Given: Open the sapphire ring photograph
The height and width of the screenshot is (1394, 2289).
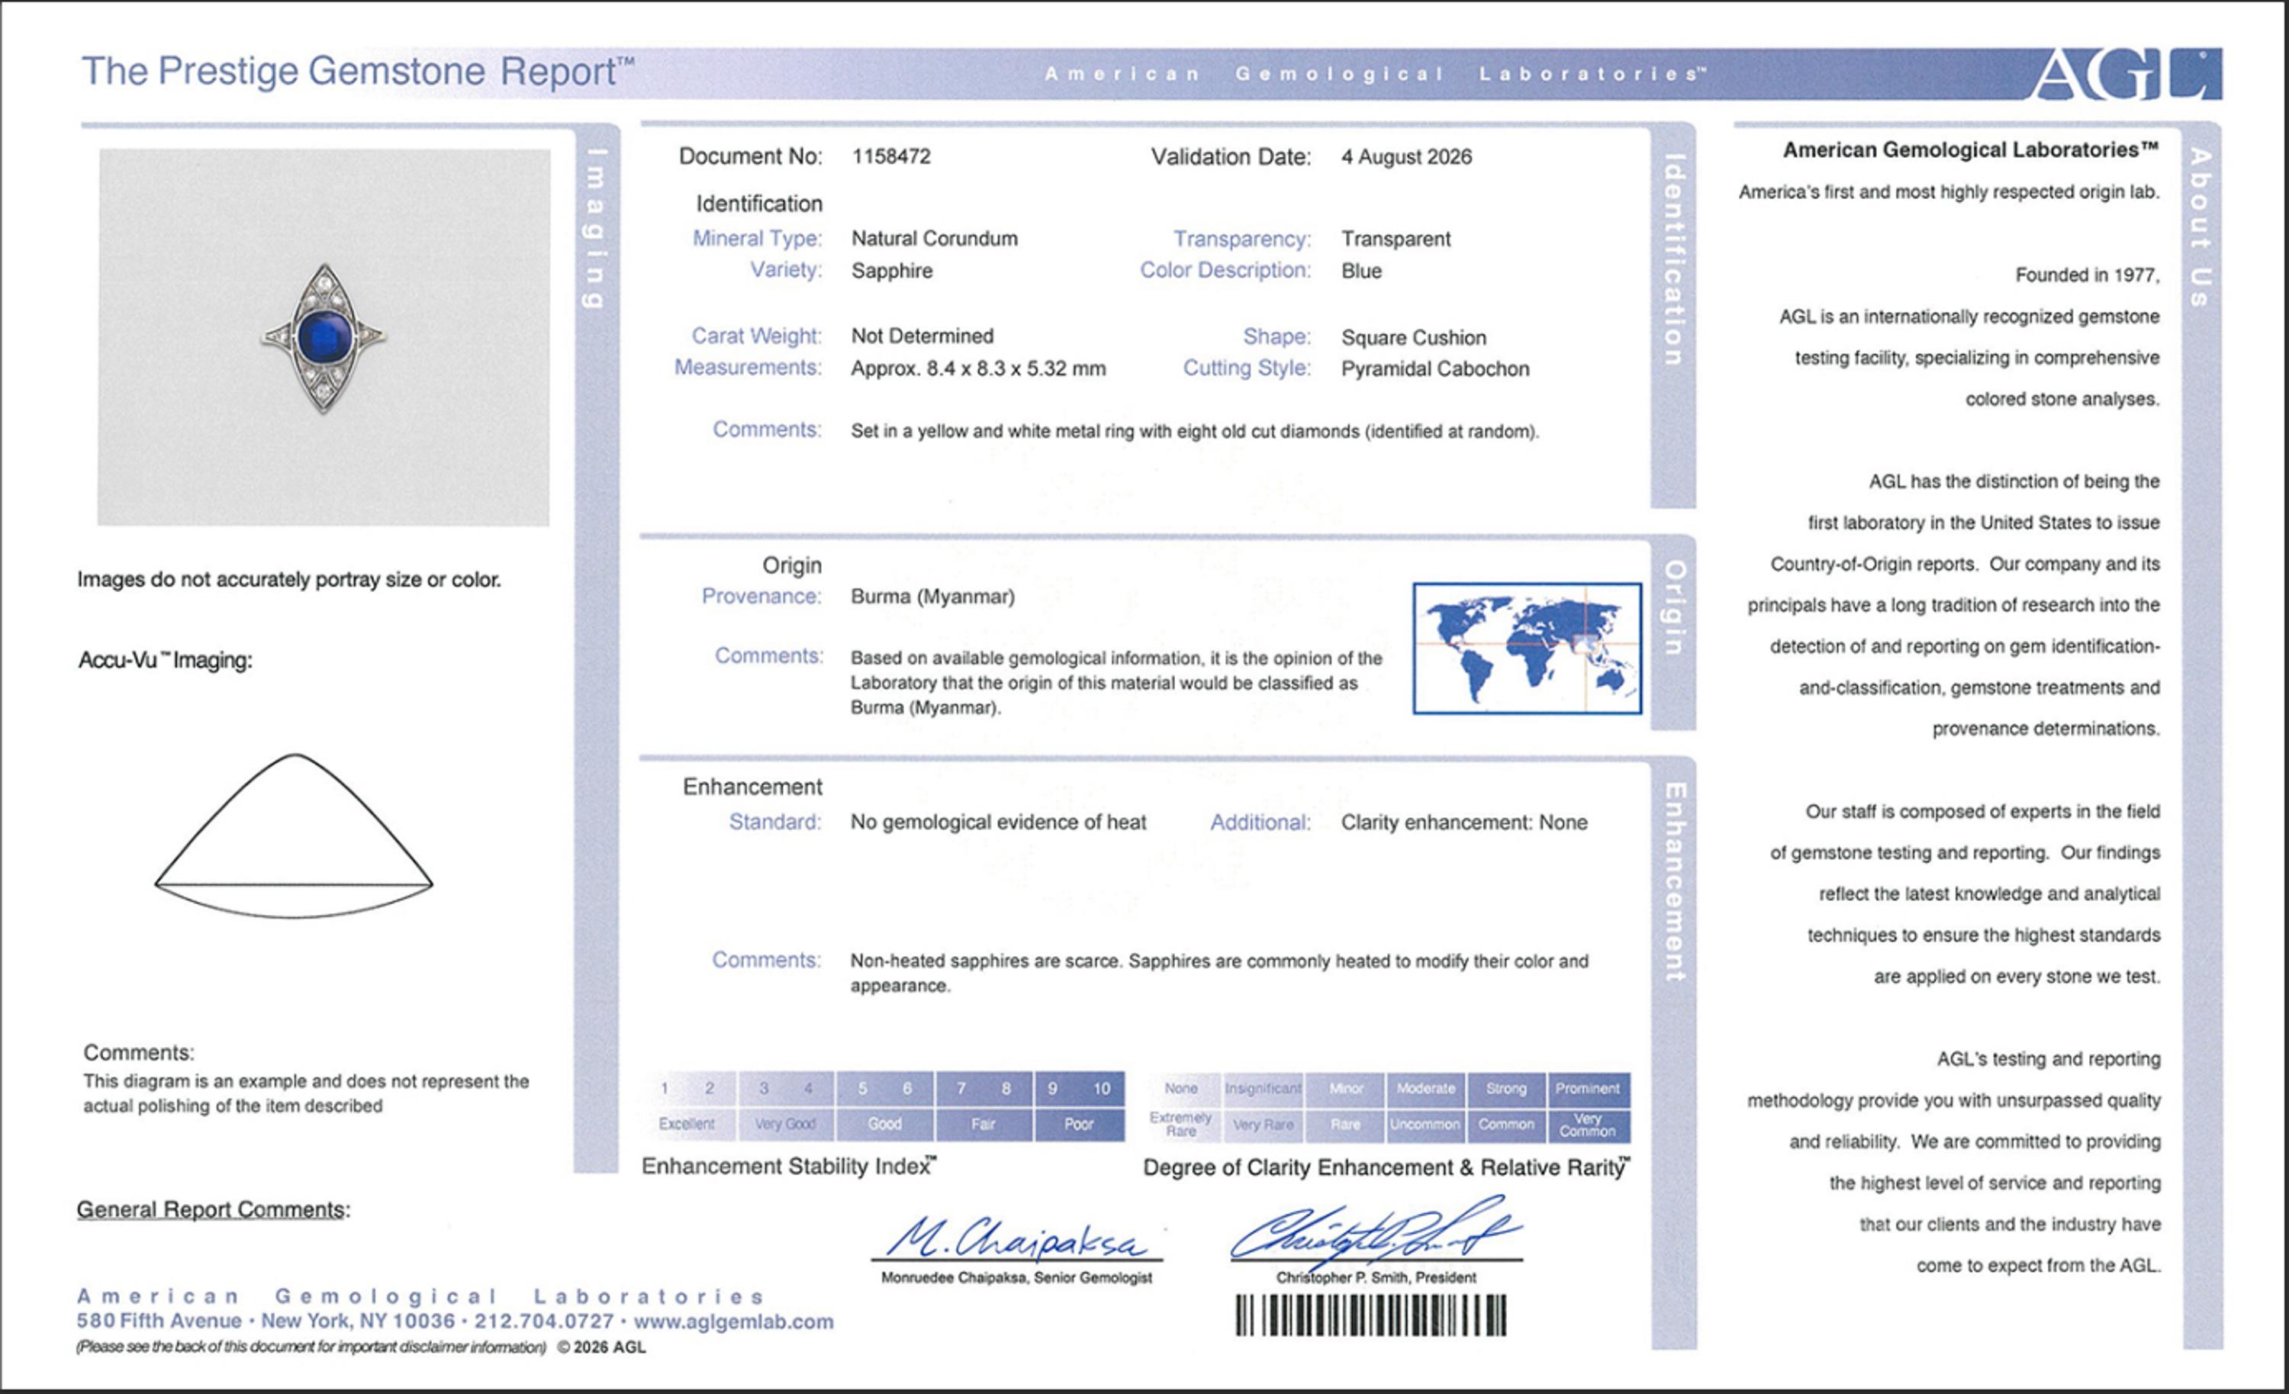Looking at the screenshot, I should pos(324,337).
